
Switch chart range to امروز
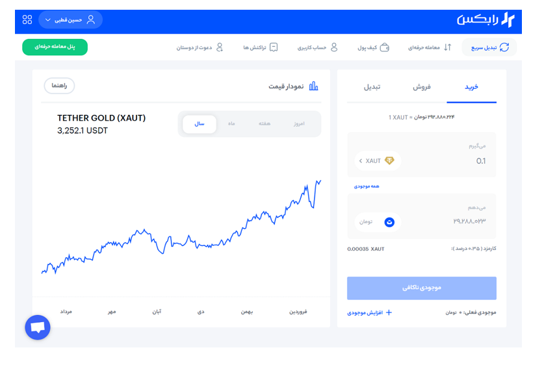(x=298, y=123)
